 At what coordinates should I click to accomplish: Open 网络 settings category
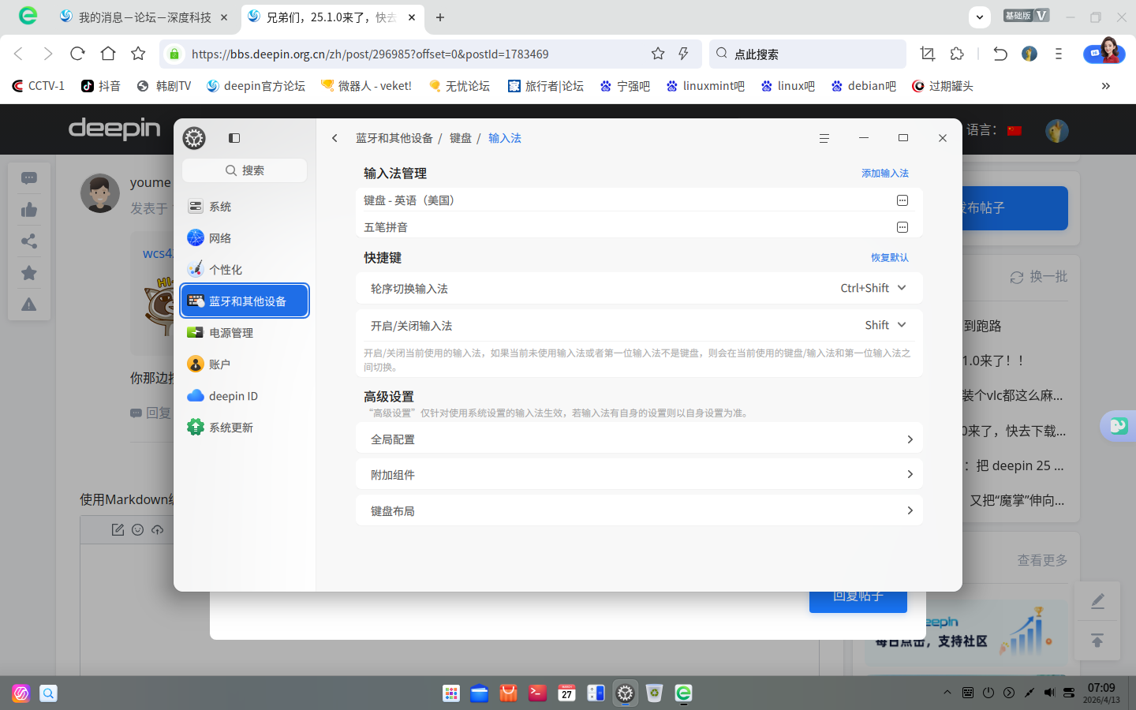[245, 238]
